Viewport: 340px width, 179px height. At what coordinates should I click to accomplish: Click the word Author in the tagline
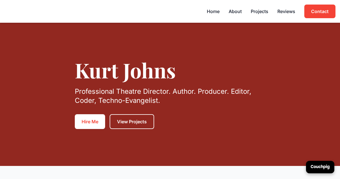[184, 91]
